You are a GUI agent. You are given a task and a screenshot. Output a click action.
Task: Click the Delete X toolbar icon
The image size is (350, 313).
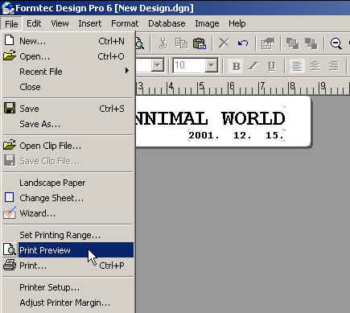click(x=224, y=43)
